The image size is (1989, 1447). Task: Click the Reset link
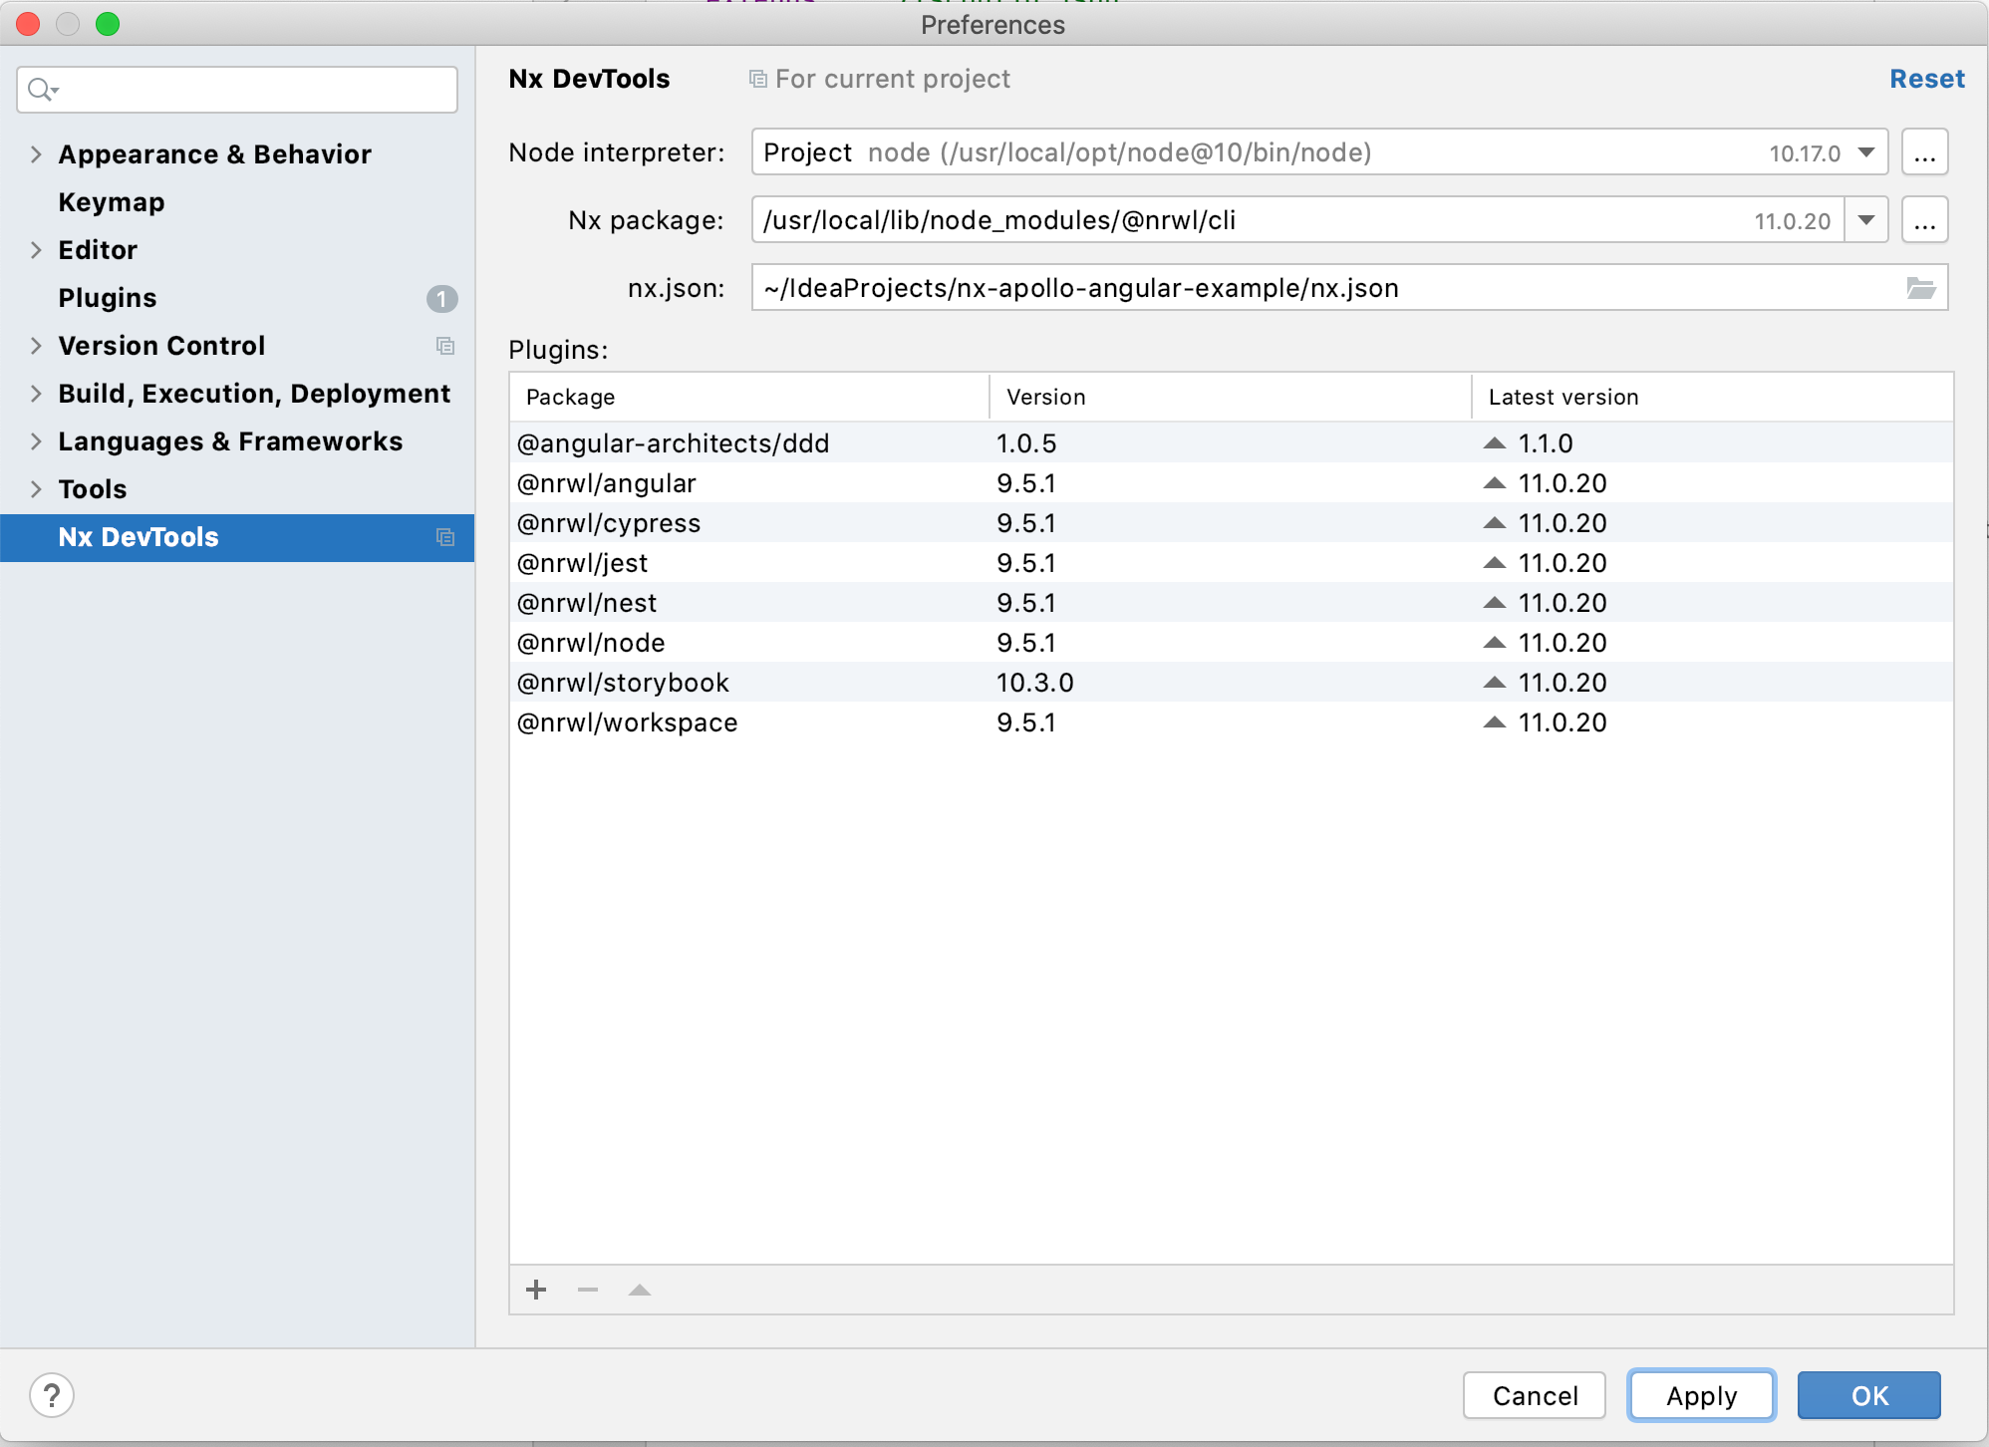tap(1926, 78)
